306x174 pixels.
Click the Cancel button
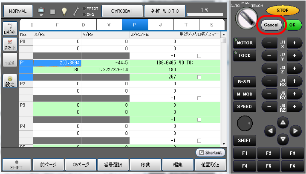[x=271, y=25]
